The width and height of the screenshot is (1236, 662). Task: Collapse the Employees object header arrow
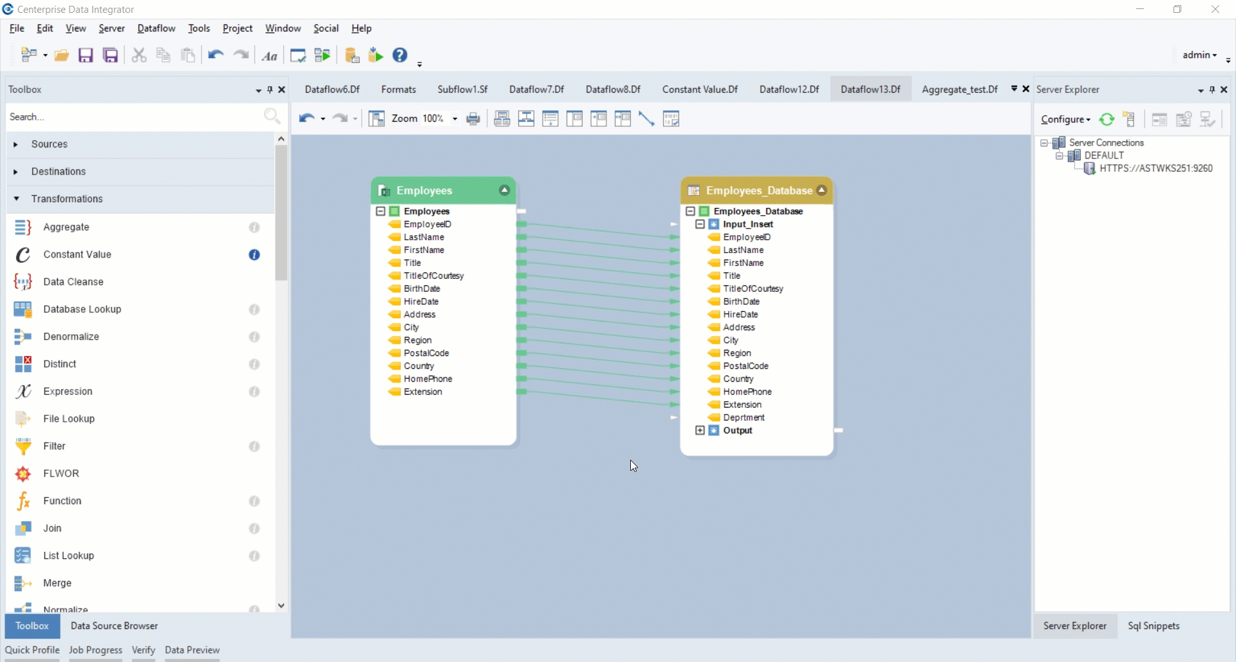pyautogui.click(x=505, y=191)
